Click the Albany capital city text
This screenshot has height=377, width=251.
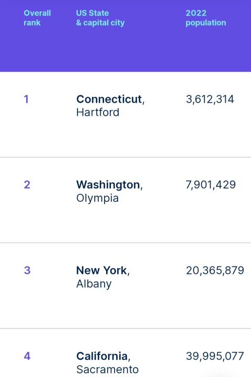pos(94,284)
